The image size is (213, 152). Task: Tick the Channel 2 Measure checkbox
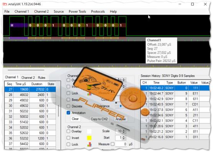click(112, 144)
